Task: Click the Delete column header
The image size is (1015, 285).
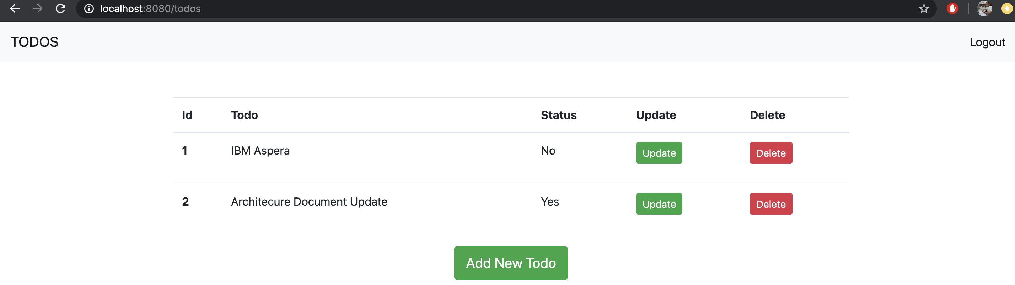Action: point(767,115)
